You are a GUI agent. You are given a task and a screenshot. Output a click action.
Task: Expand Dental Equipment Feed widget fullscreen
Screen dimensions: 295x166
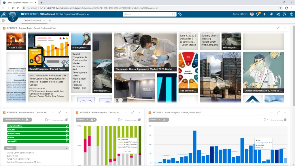(278, 28)
